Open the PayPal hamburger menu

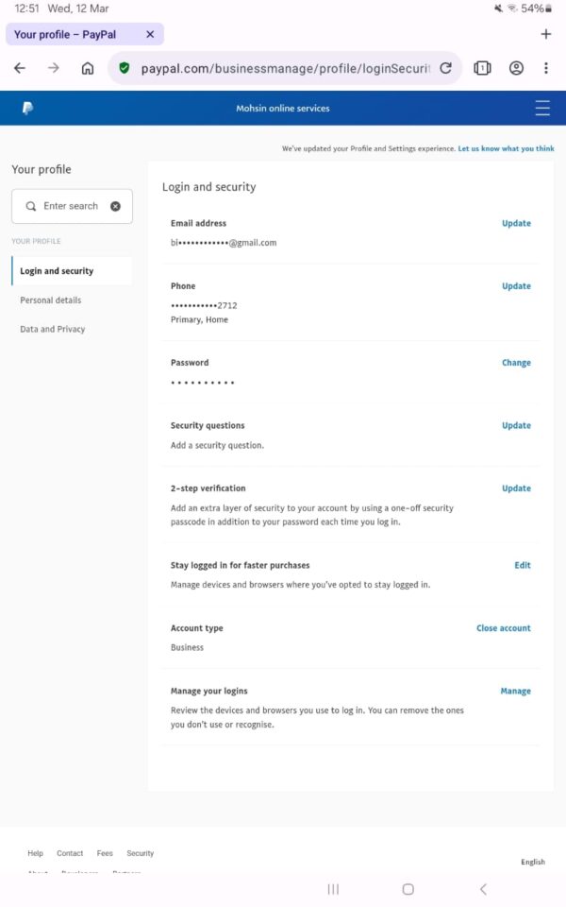(x=542, y=109)
